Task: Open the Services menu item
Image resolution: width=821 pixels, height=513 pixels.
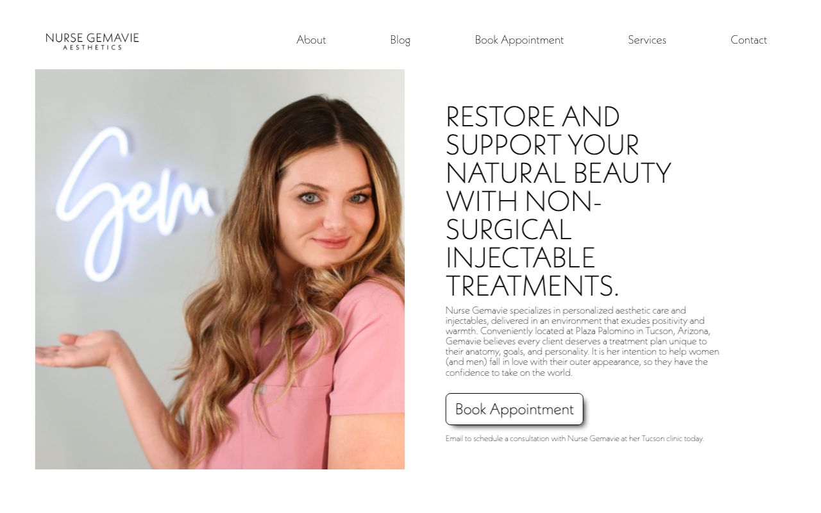Action: [647, 40]
